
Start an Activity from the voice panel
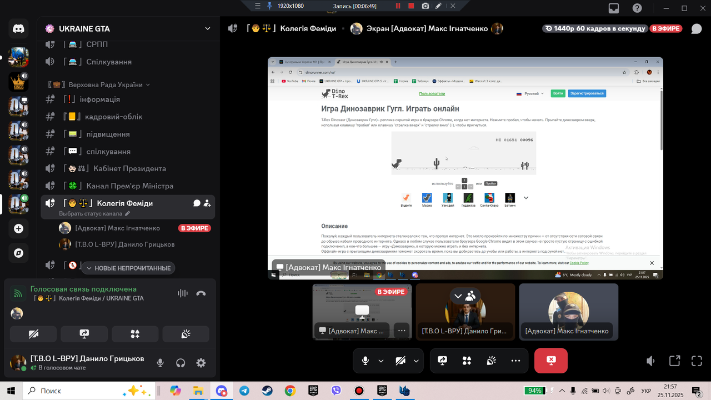[135, 334]
